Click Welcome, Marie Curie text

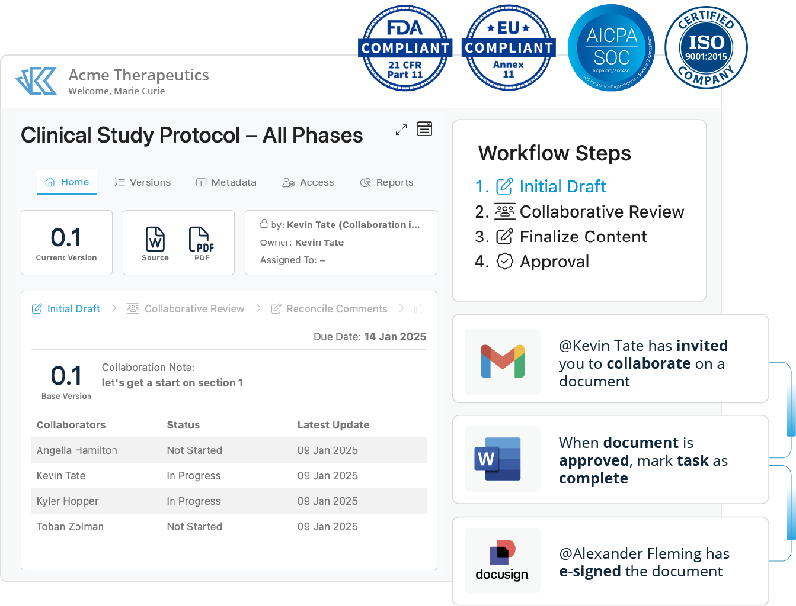pyautogui.click(x=117, y=91)
